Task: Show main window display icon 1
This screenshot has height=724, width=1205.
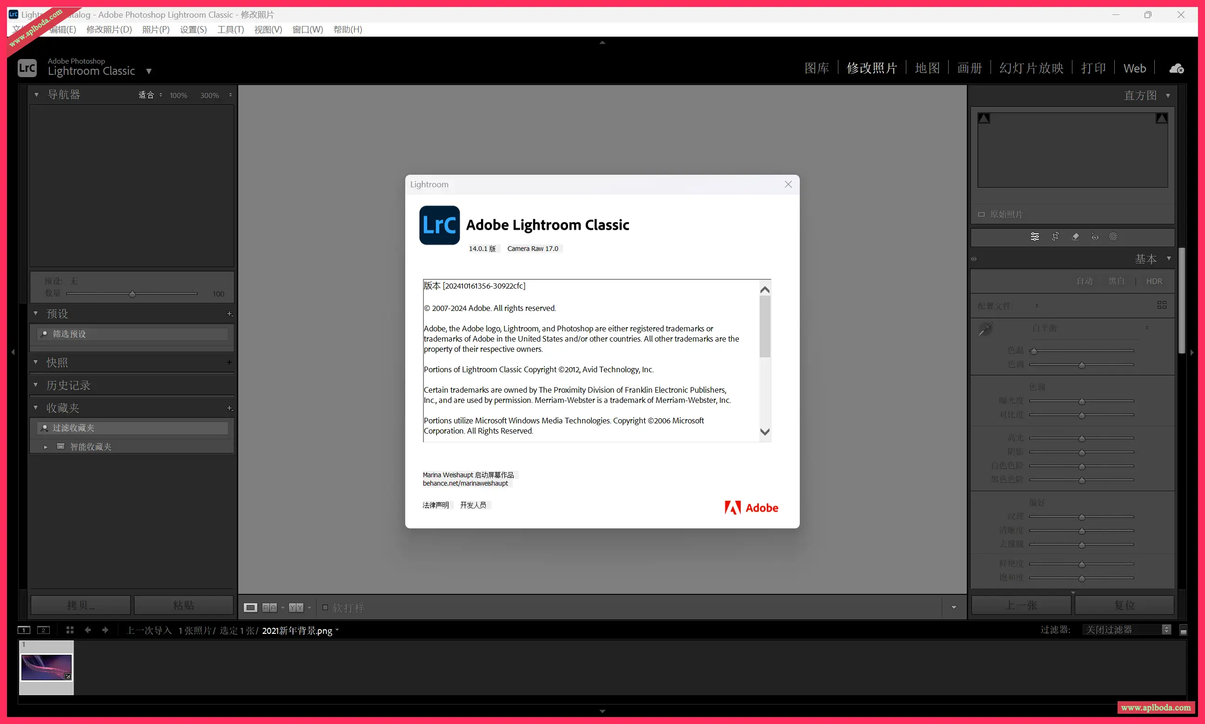Action: point(24,630)
